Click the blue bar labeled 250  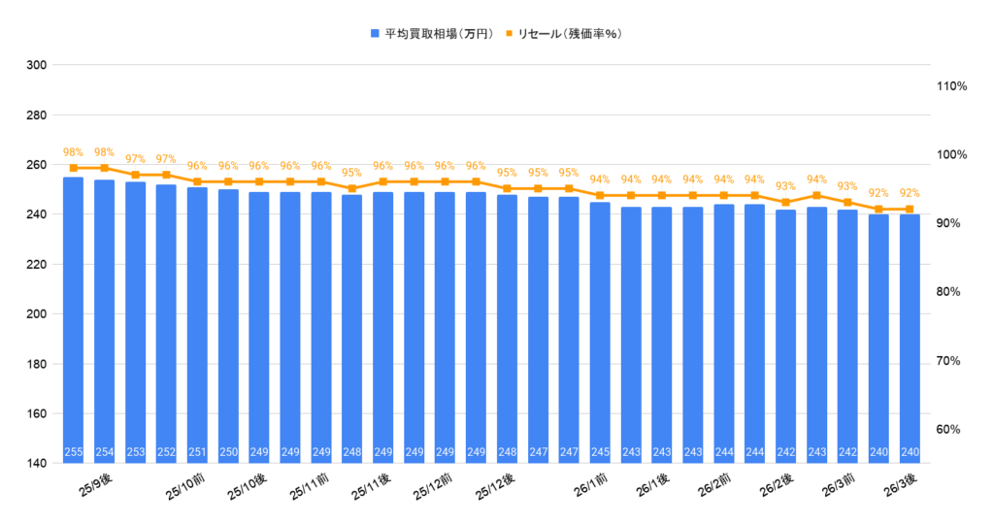point(228,326)
